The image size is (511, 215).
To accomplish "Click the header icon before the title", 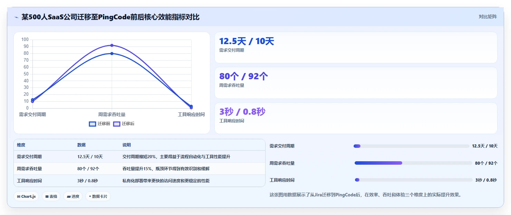I will tap(16, 17).
